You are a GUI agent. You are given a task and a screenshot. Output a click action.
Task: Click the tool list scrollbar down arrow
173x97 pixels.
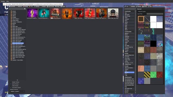pos(135,93)
